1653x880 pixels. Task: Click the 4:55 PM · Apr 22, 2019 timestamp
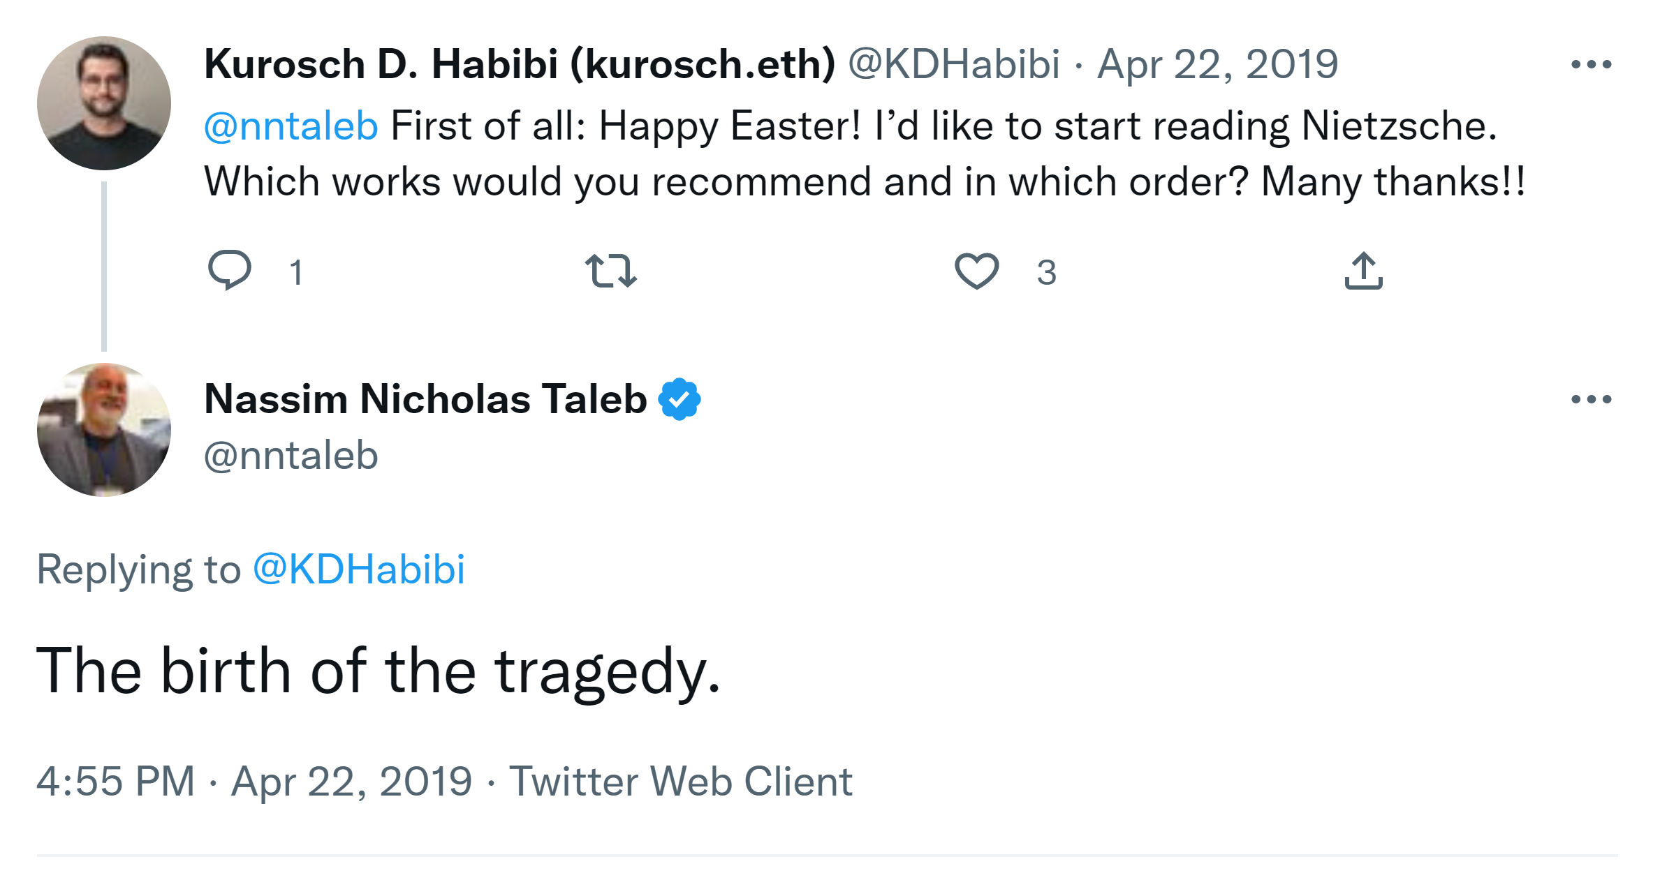tap(254, 781)
